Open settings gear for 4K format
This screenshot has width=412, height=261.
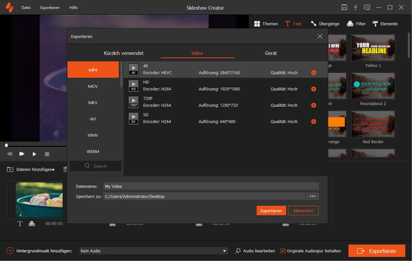pyautogui.click(x=314, y=72)
